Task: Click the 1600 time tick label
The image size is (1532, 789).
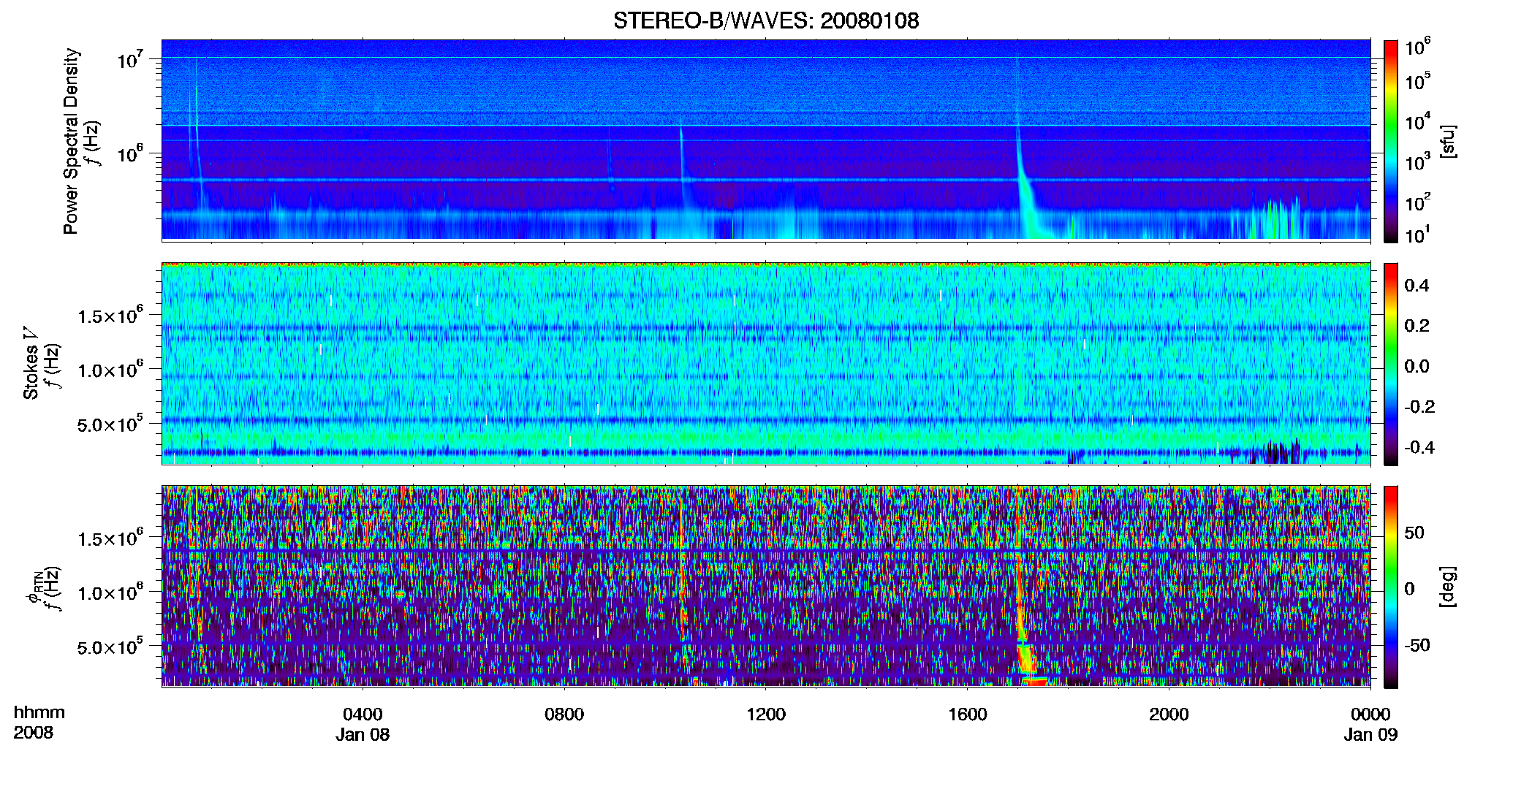Action: (x=968, y=714)
